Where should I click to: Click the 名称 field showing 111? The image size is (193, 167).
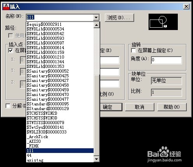(x=60, y=17)
